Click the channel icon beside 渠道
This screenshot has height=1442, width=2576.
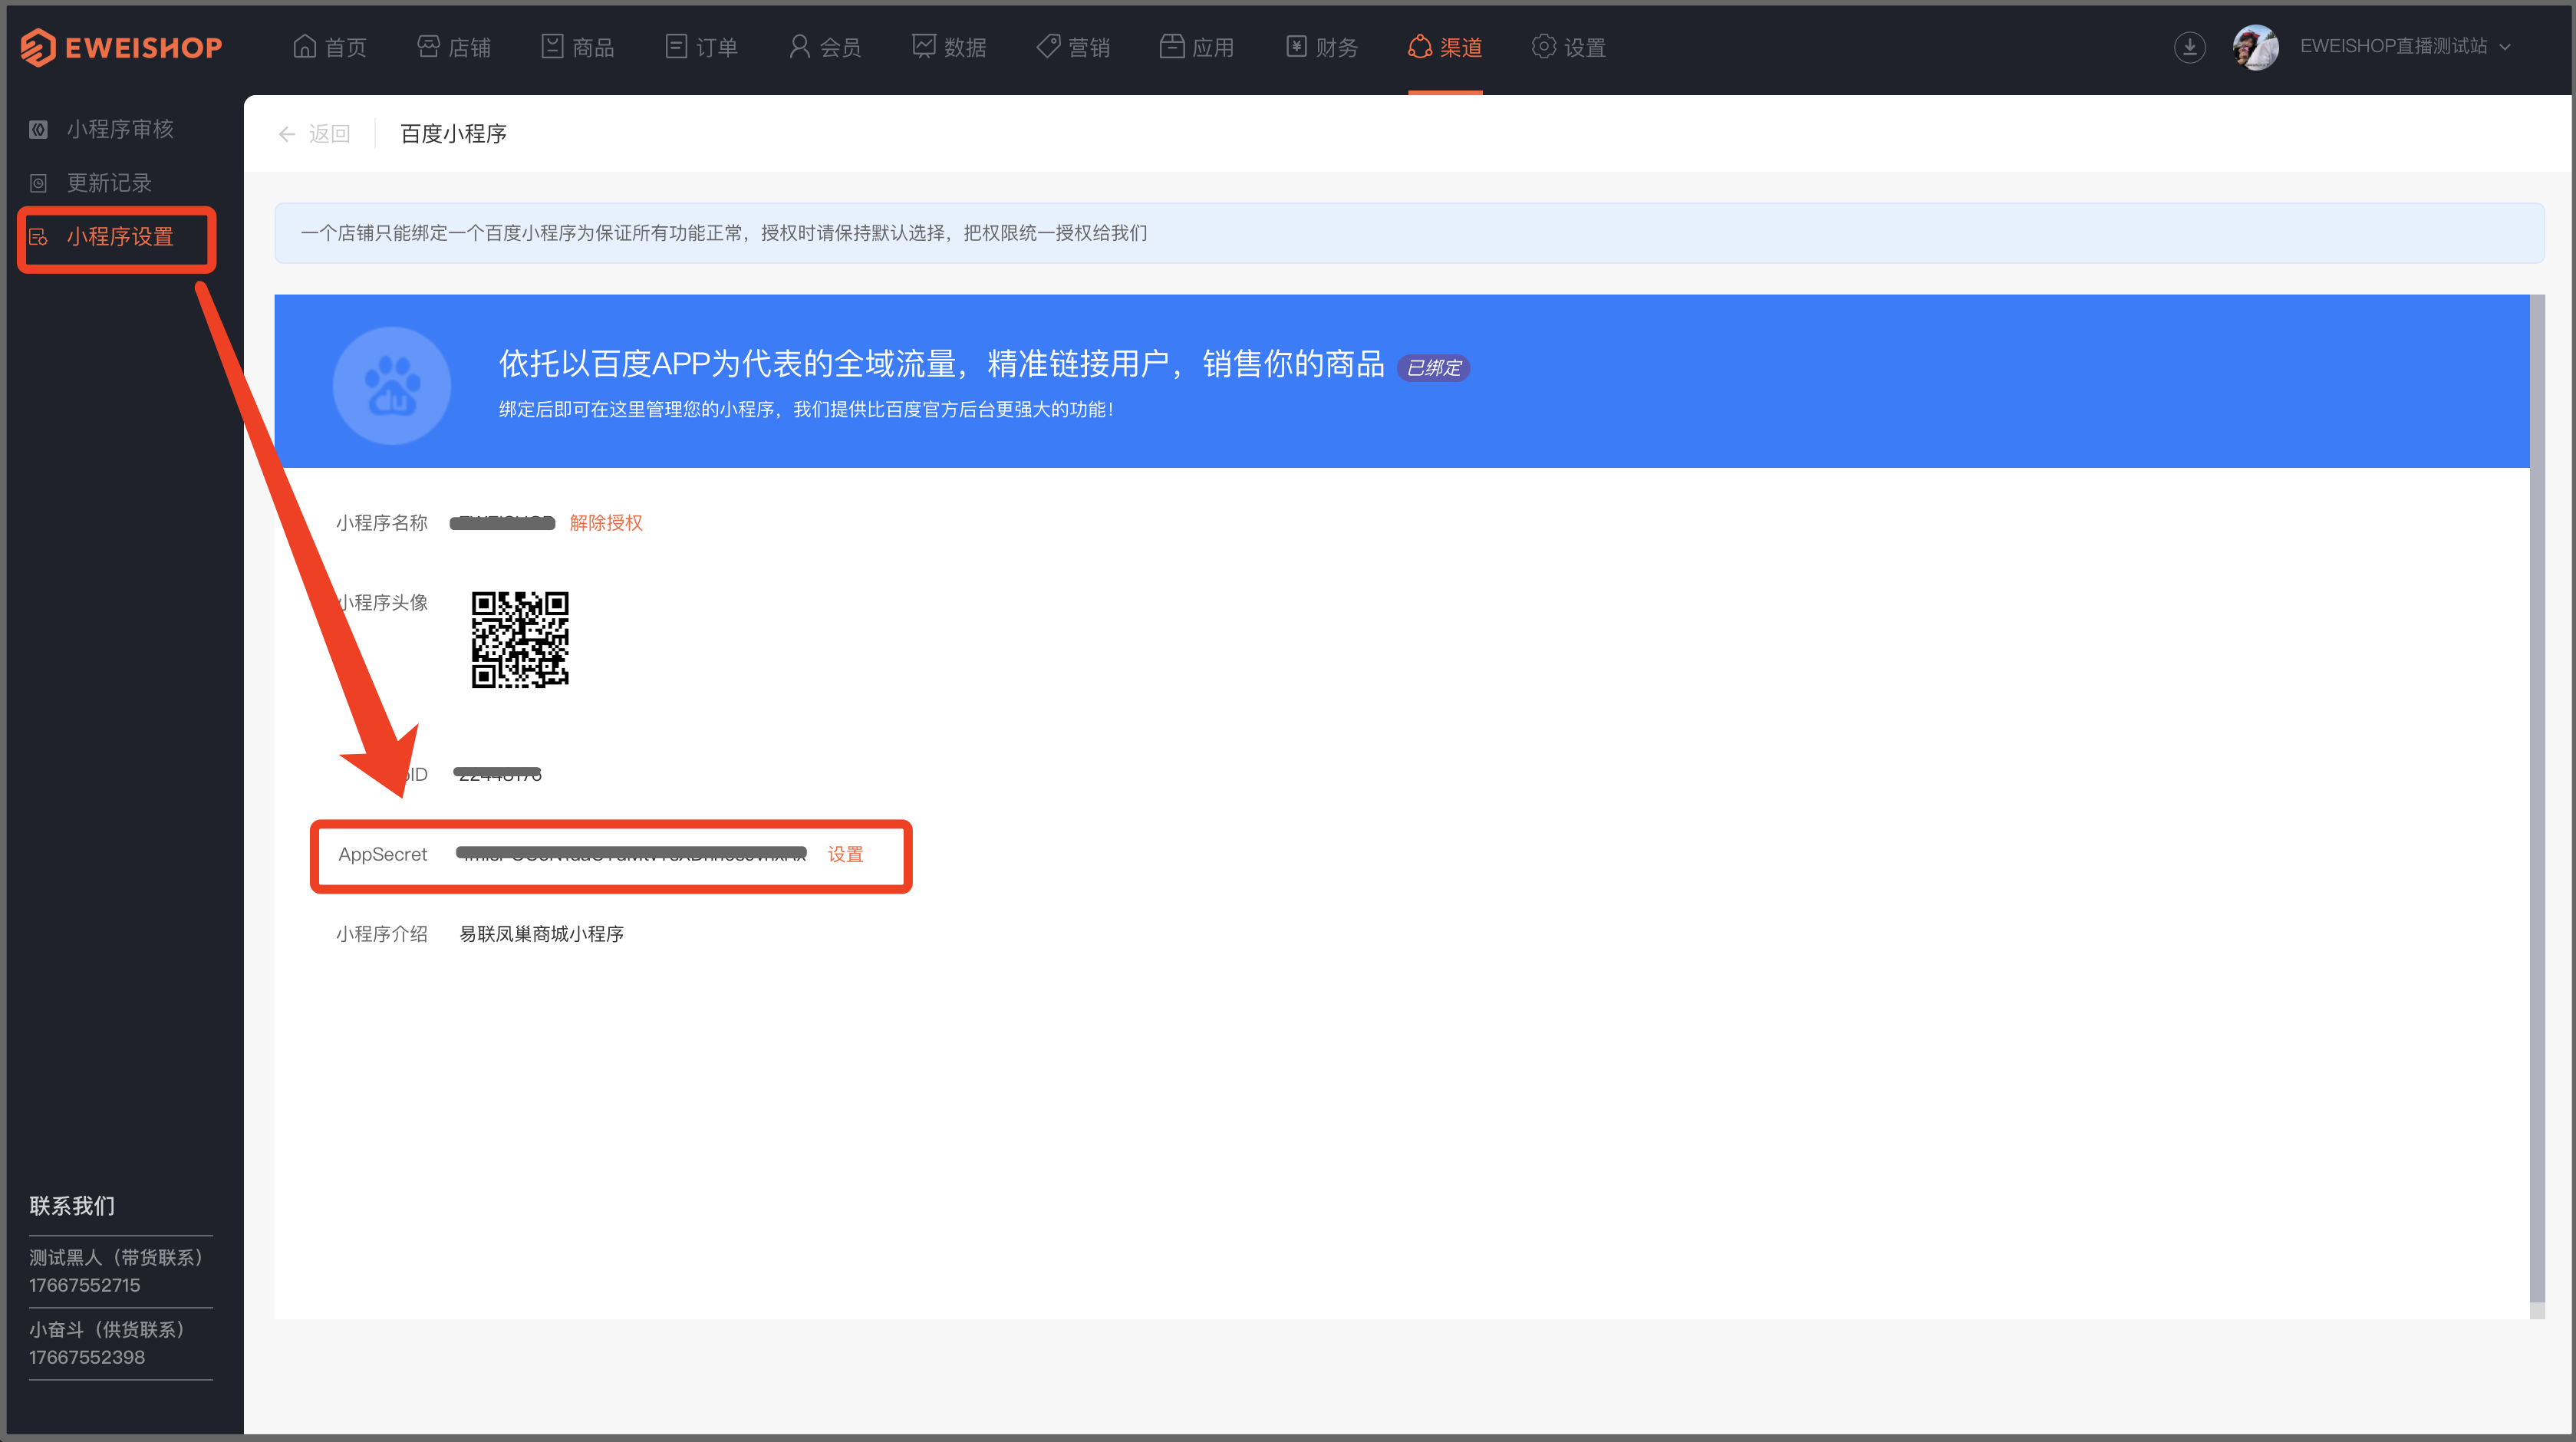1420,46
